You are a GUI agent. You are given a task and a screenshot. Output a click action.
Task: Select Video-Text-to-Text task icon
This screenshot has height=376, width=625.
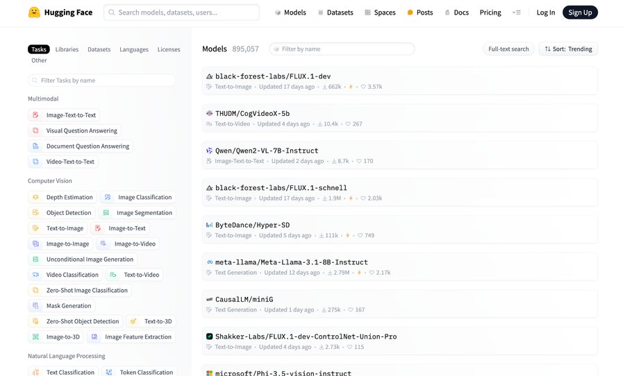pos(35,162)
